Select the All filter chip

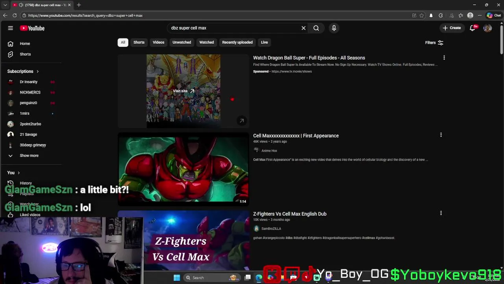(x=123, y=42)
